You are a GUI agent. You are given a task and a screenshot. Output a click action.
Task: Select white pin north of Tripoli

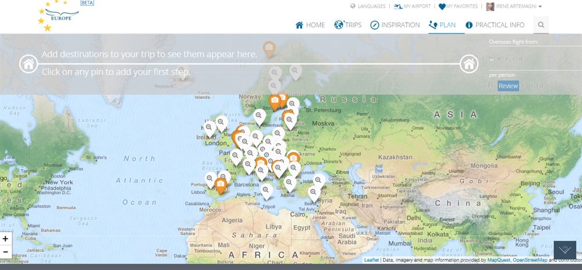coord(266,192)
